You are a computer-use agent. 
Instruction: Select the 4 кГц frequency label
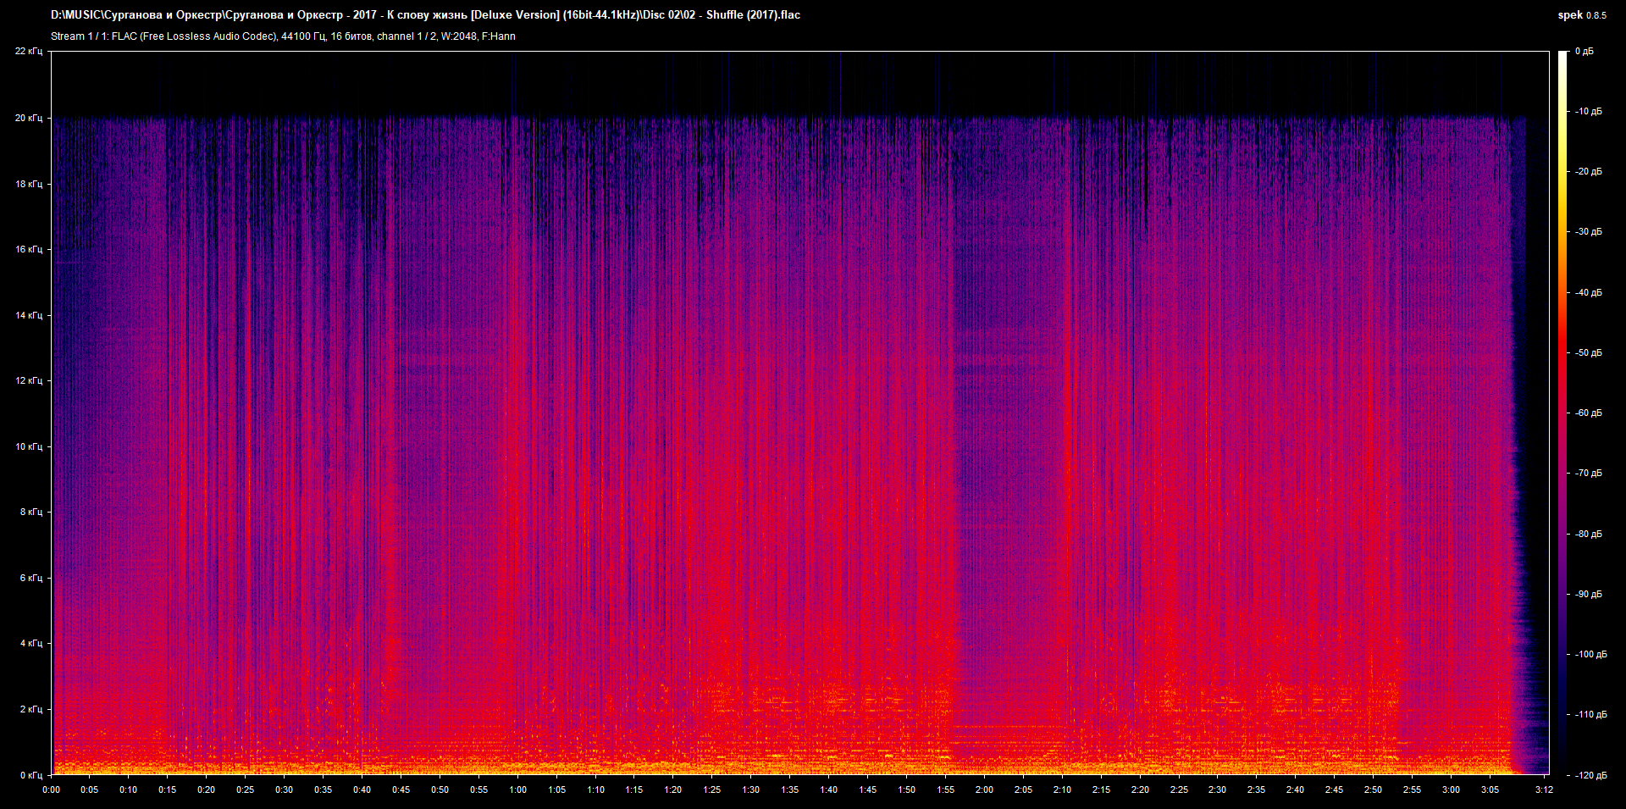coord(30,644)
